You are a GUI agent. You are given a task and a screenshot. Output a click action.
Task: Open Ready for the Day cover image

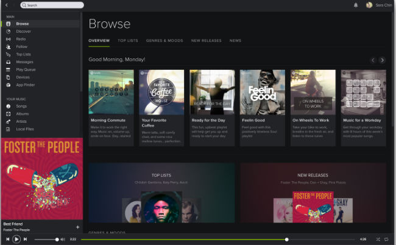pos(212,92)
